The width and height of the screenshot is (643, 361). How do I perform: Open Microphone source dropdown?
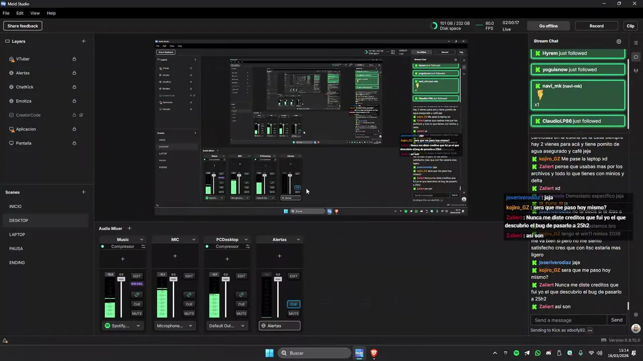[175, 326]
